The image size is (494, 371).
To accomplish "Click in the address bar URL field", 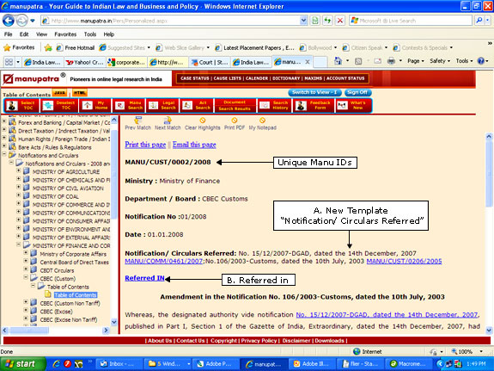I will [x=174, y=21].
